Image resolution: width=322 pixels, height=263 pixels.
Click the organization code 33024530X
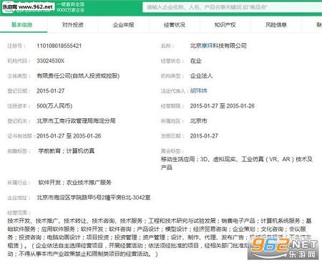point(50,61)
